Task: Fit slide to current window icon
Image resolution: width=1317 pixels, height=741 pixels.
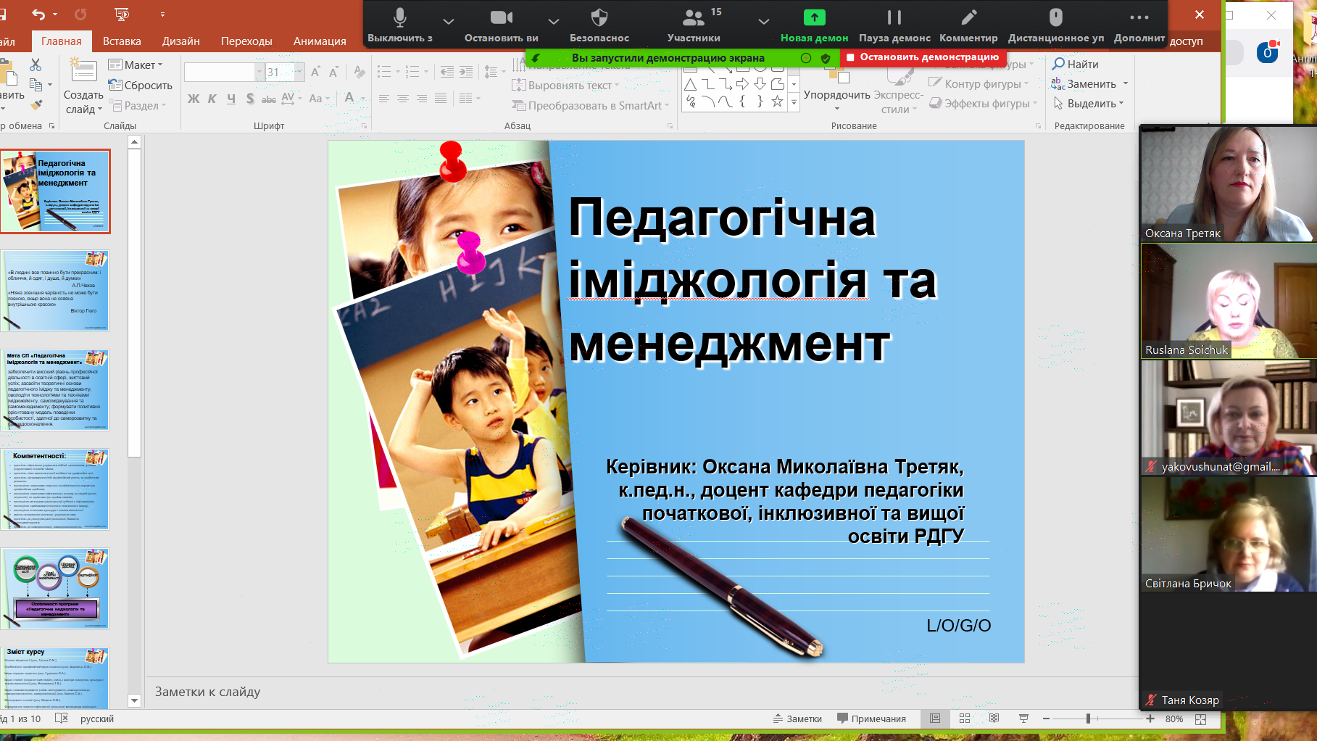Action: [x=1201, y=719]
